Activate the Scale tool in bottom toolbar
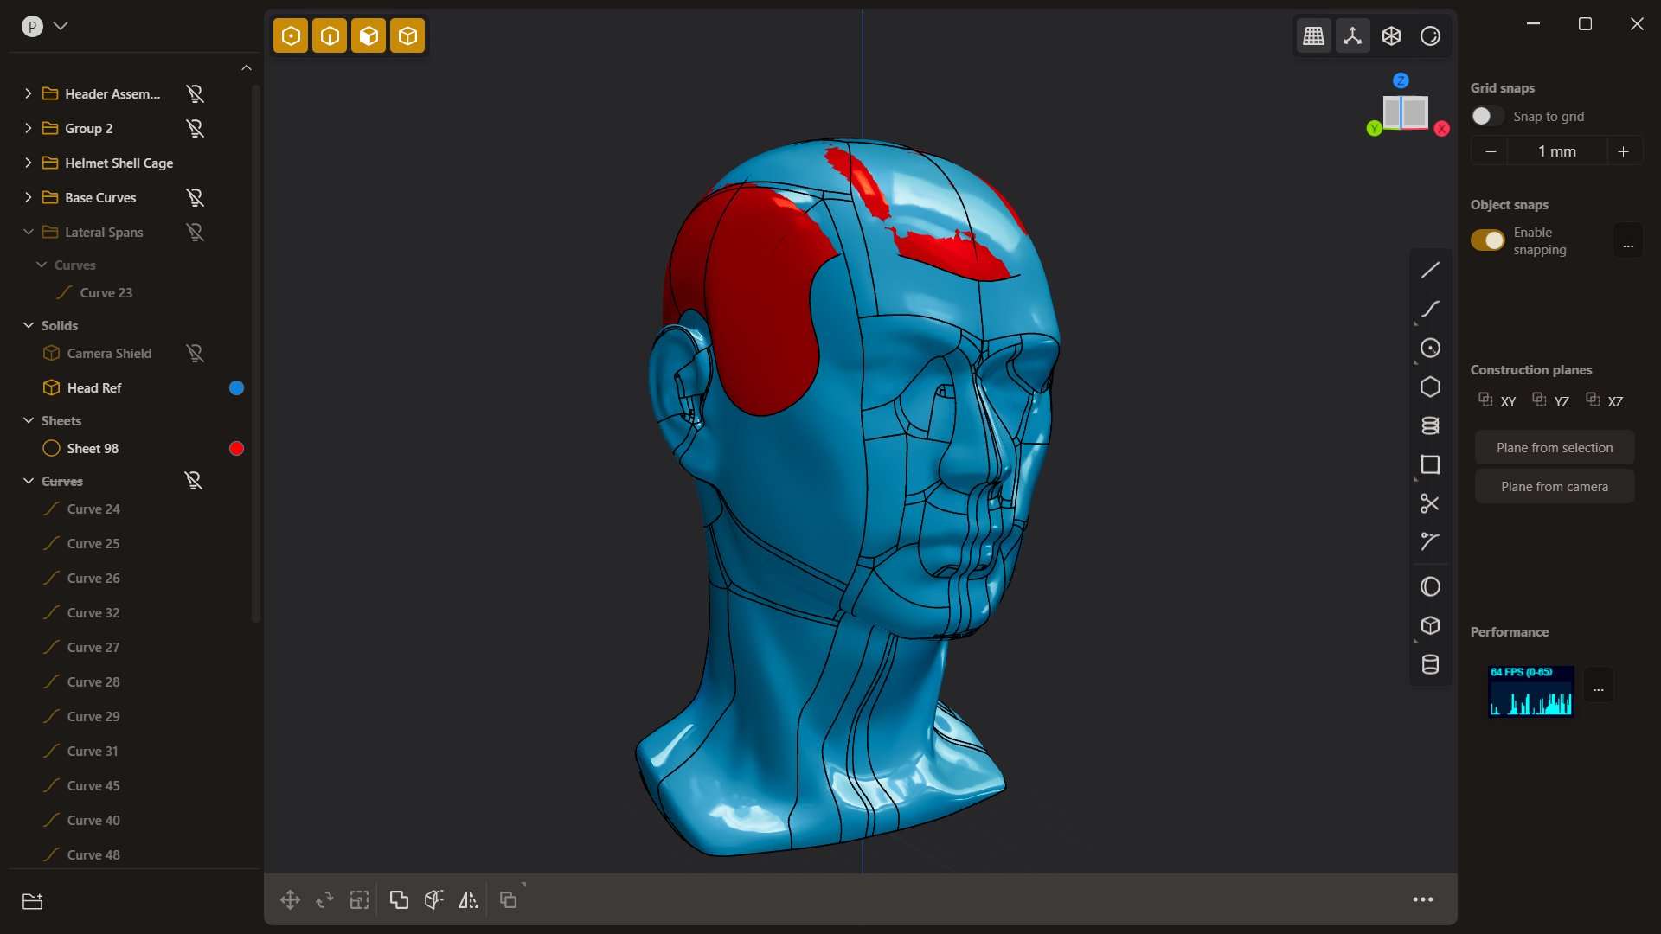Viewport: 1661px width, 934px height. click(x=359, y=900)
